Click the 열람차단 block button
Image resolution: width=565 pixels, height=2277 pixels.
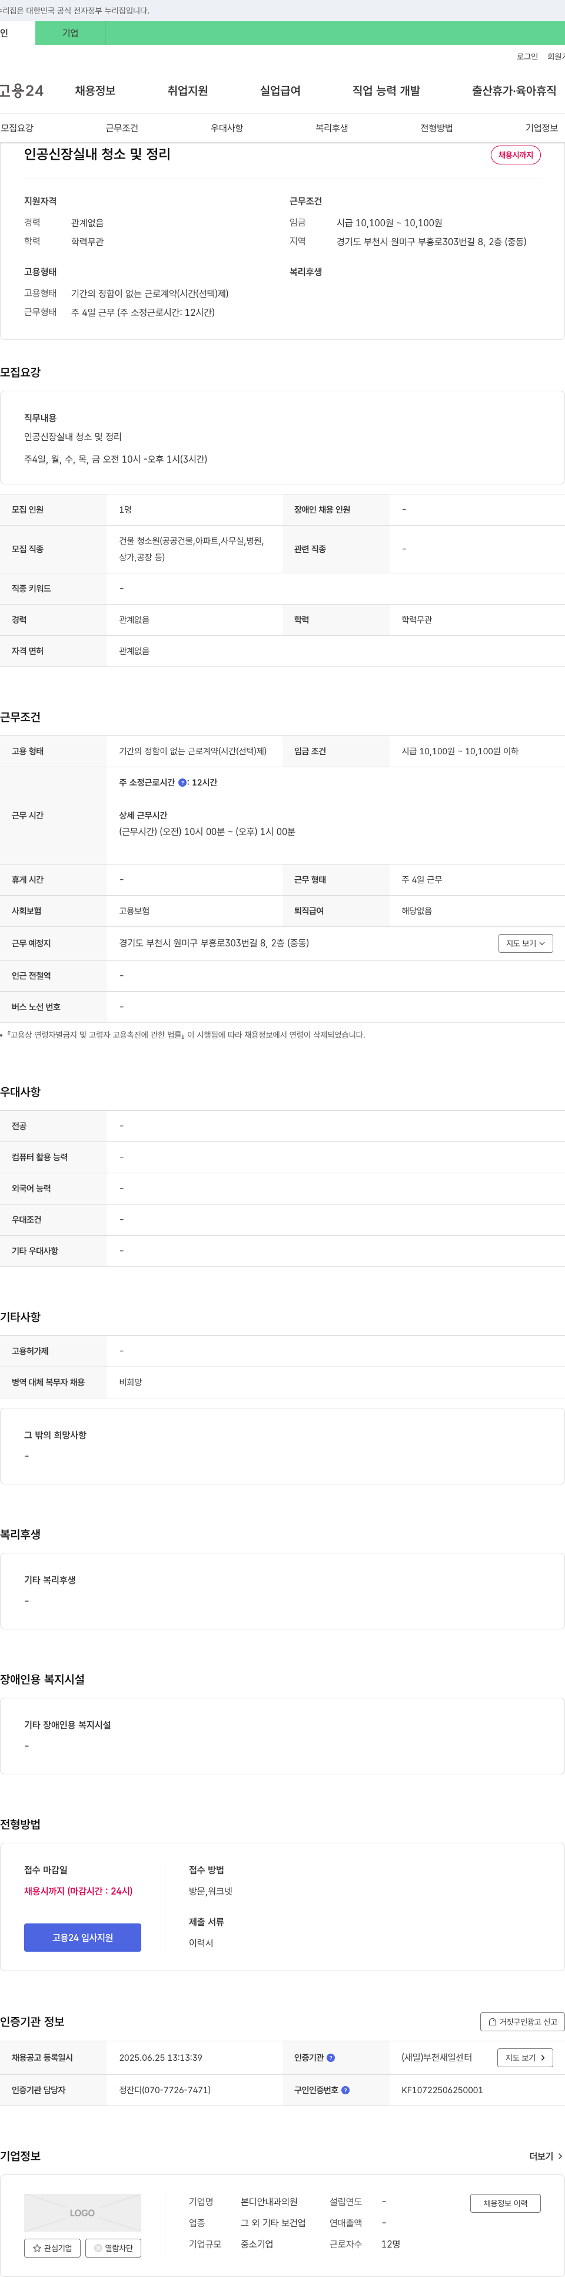click(x=113, y=2248)
